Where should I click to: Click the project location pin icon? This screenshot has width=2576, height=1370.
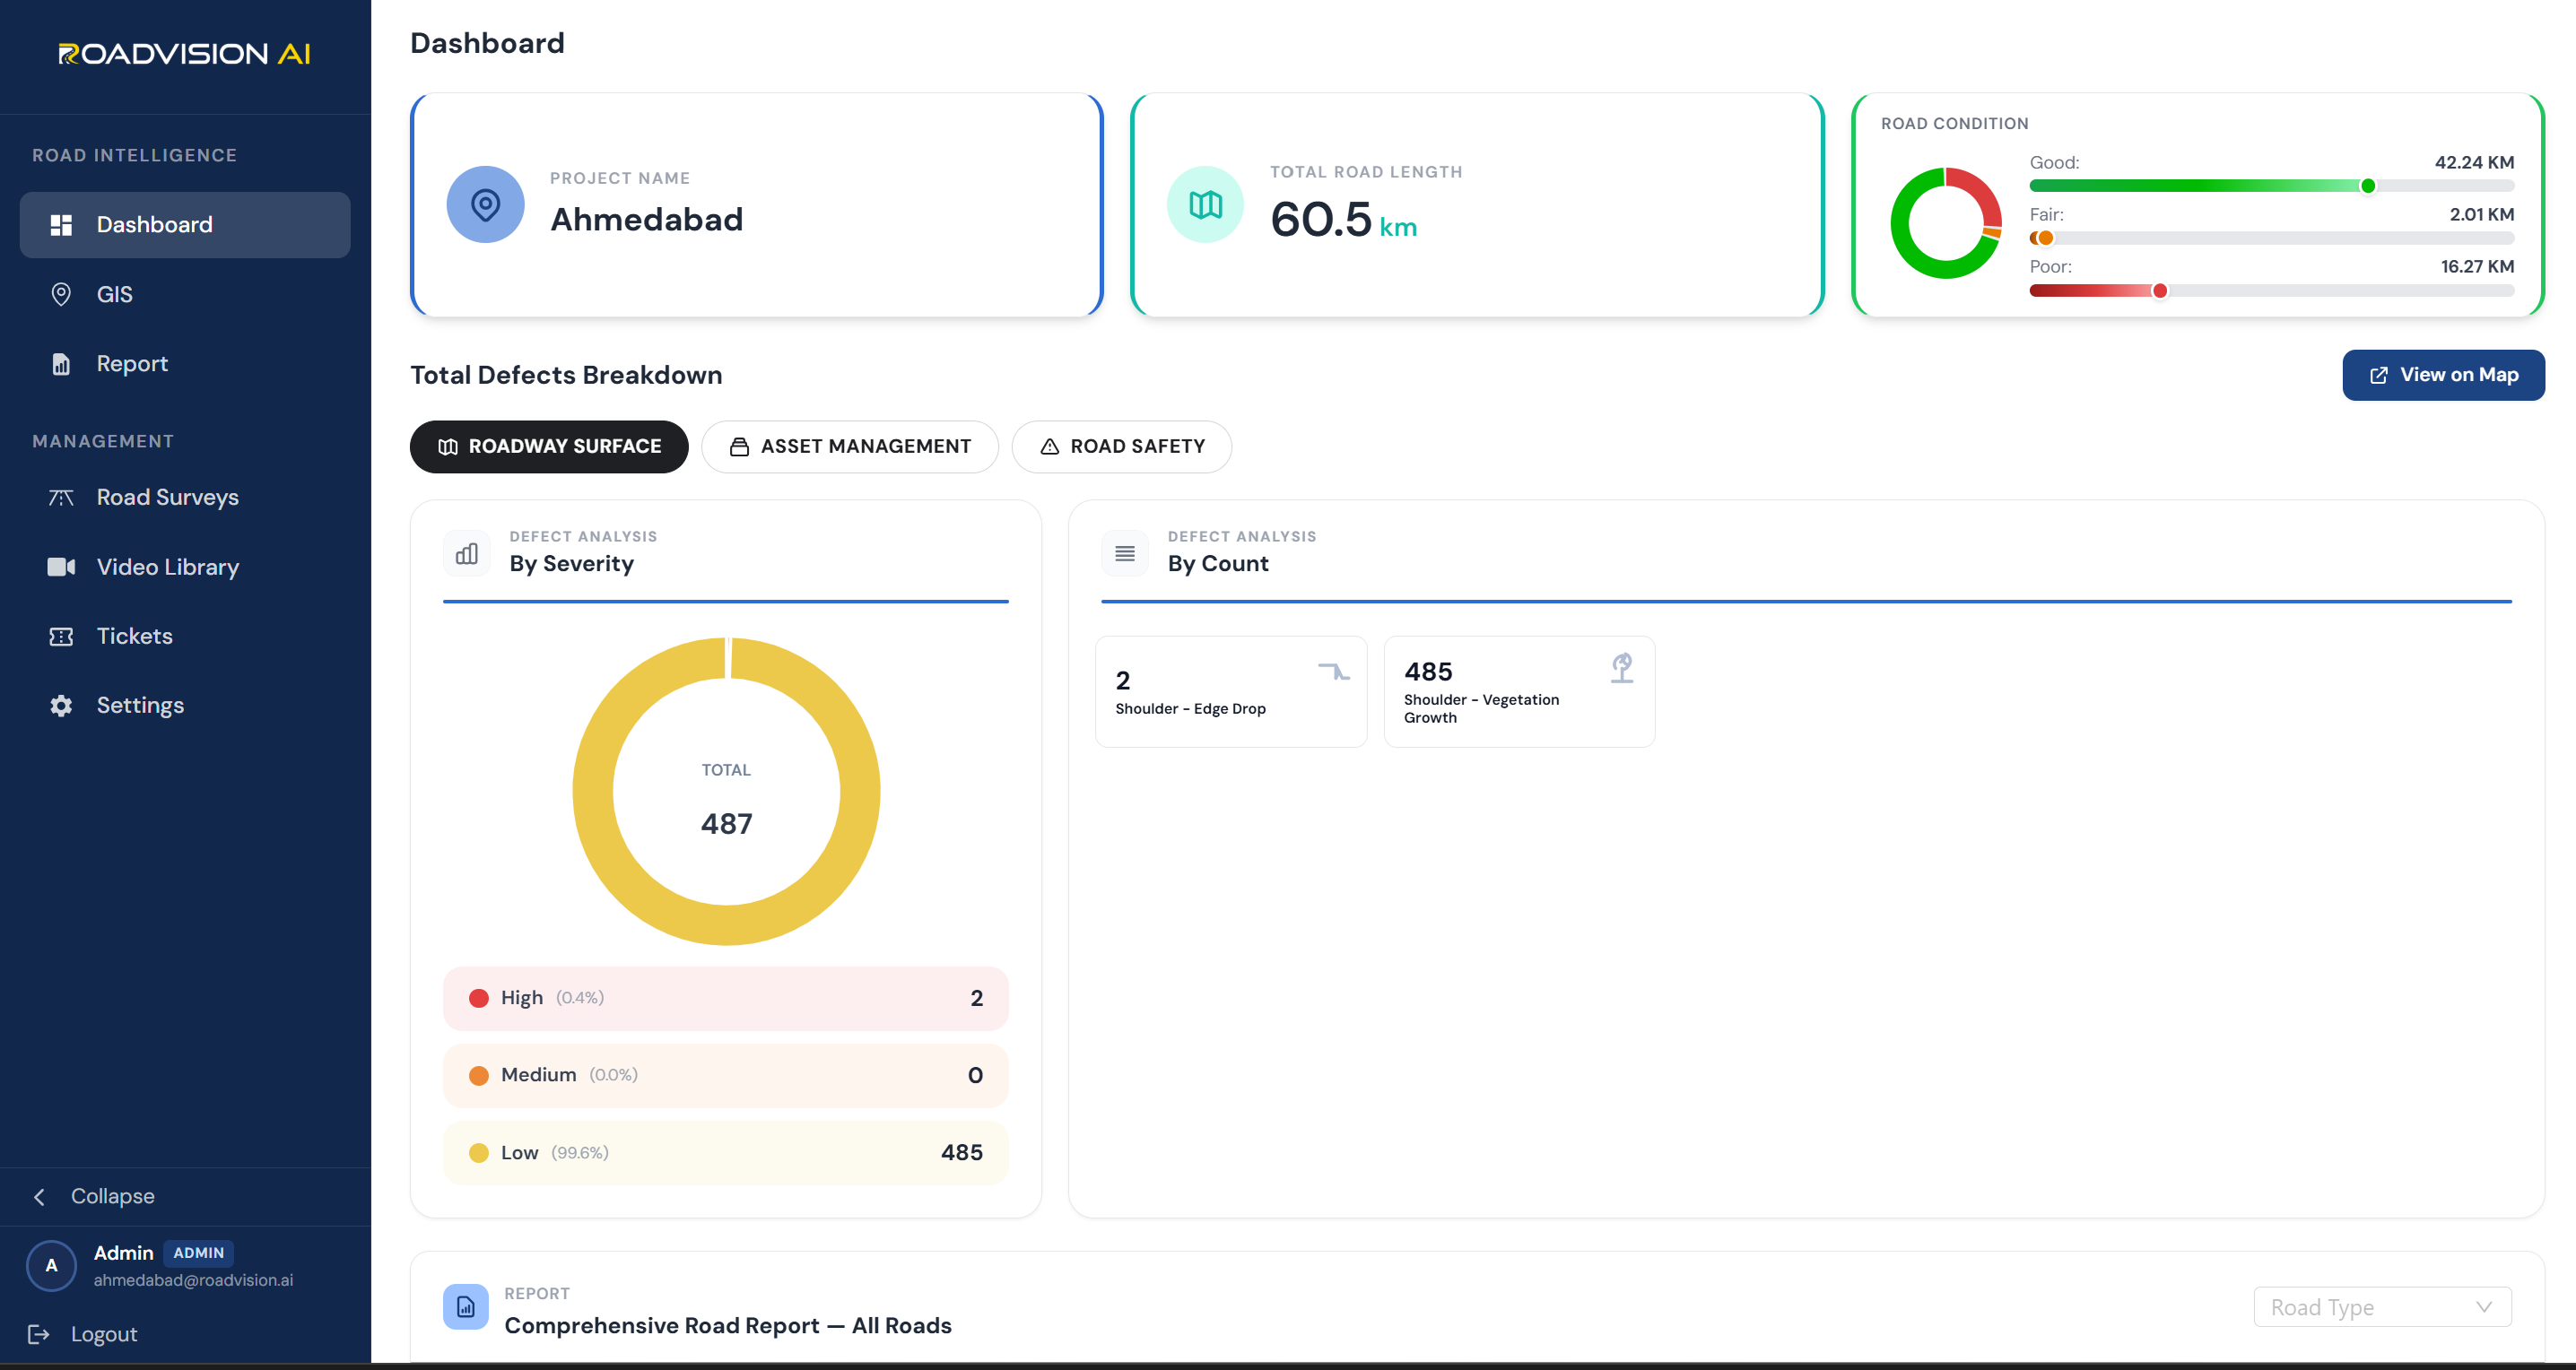pos(485,204)
